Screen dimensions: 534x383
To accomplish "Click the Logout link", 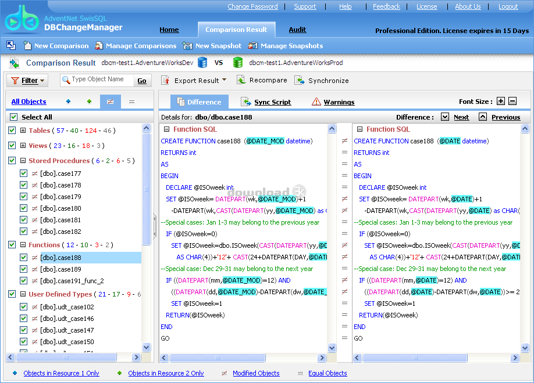I will (508, 6).
